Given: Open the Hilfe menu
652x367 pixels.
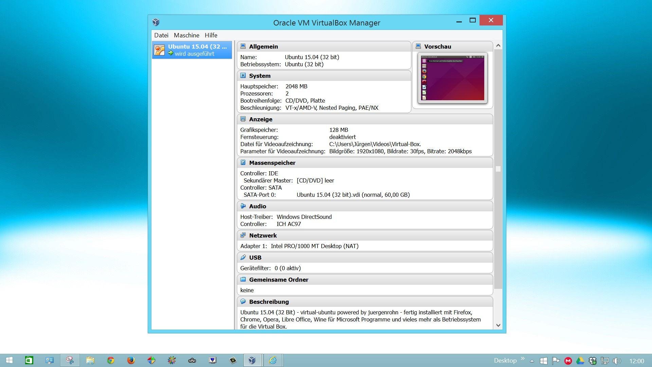Looking at the screenshot, I should pos(211,35).
